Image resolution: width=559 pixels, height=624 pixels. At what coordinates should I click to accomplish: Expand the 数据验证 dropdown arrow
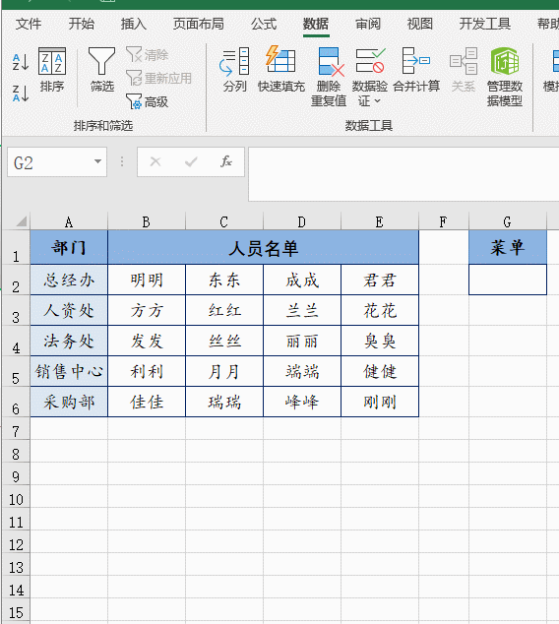tap(377, 101)
